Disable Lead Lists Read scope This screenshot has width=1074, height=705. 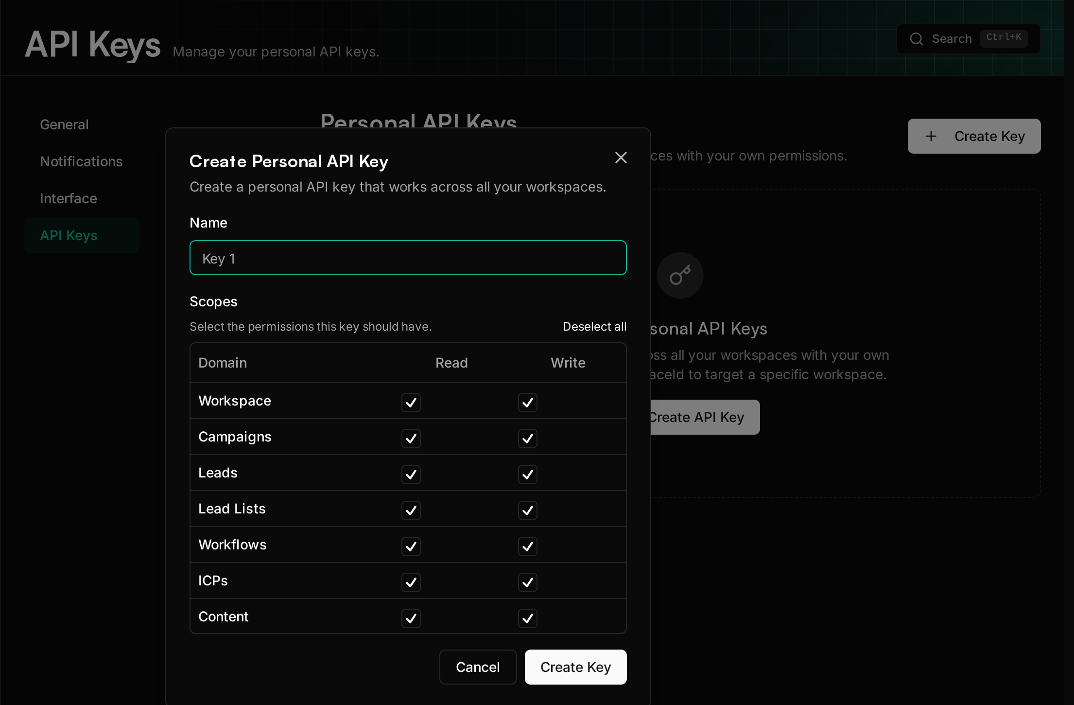[x=411, y=511]
